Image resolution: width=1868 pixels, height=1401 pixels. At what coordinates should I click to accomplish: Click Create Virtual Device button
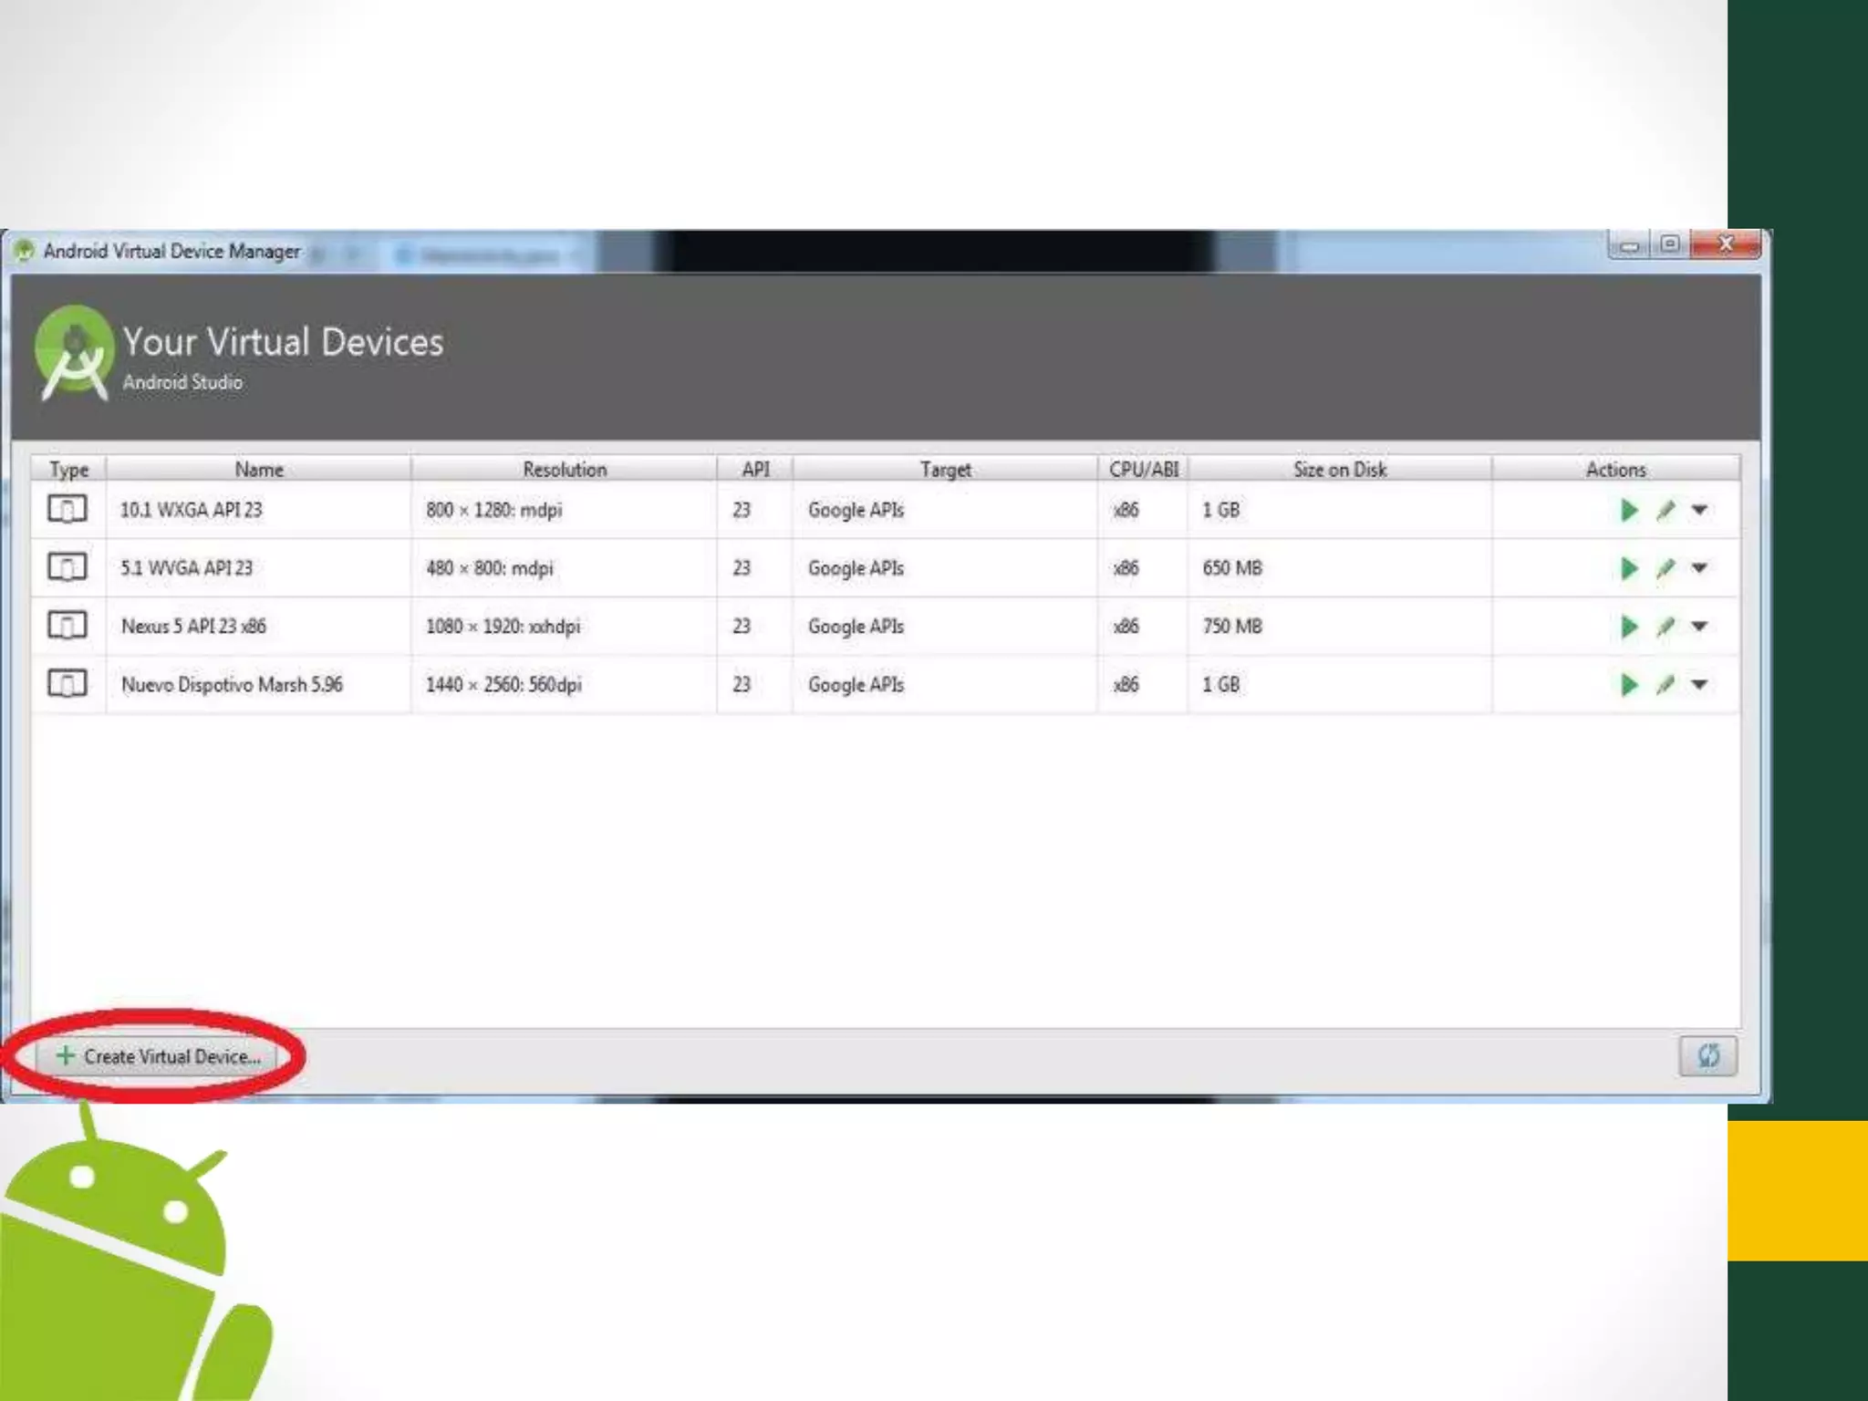pyautogui.click(x=159, y=1056)
